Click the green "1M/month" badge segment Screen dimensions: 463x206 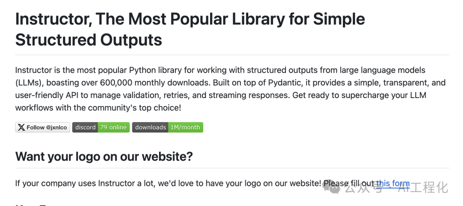coord(186,128)
